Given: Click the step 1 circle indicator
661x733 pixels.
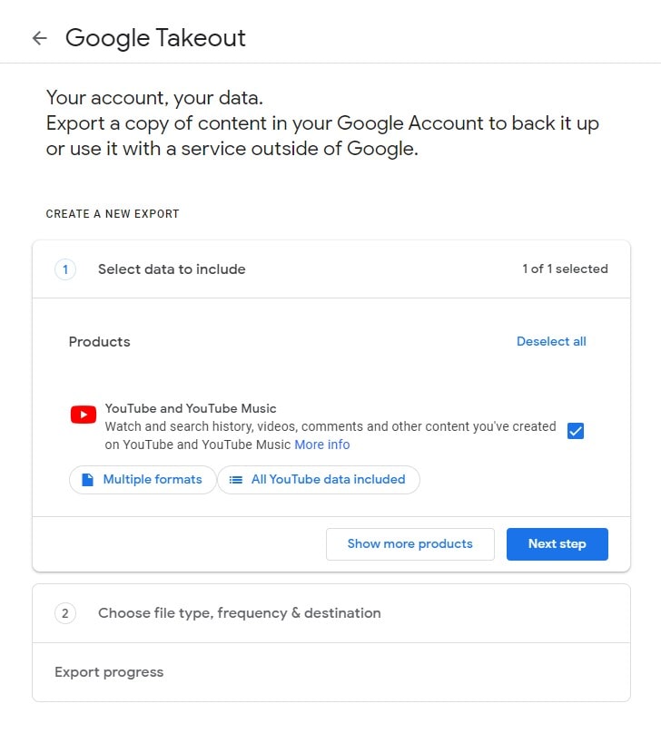Looking at the screenshot, I should click(x=64, y=269).
